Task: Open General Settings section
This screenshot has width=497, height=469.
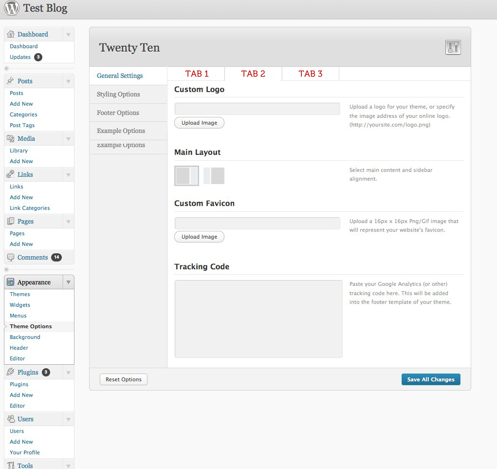Action: 128,76
